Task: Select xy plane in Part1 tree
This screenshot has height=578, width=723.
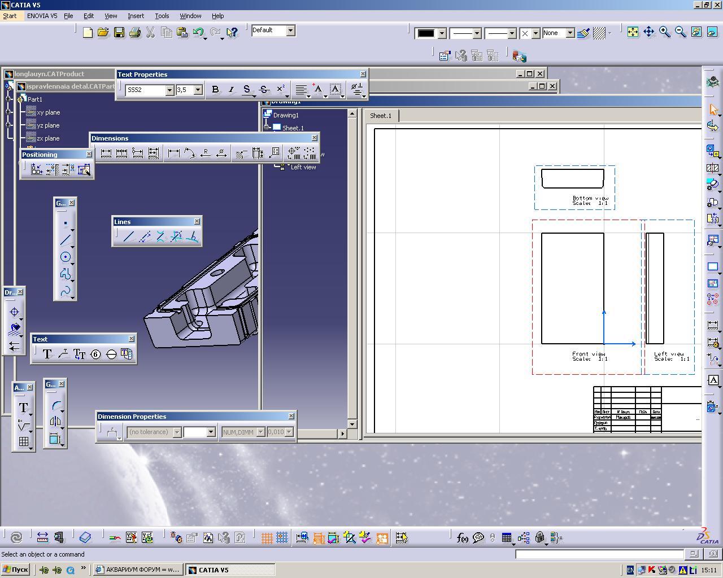Action: point(49,112)
